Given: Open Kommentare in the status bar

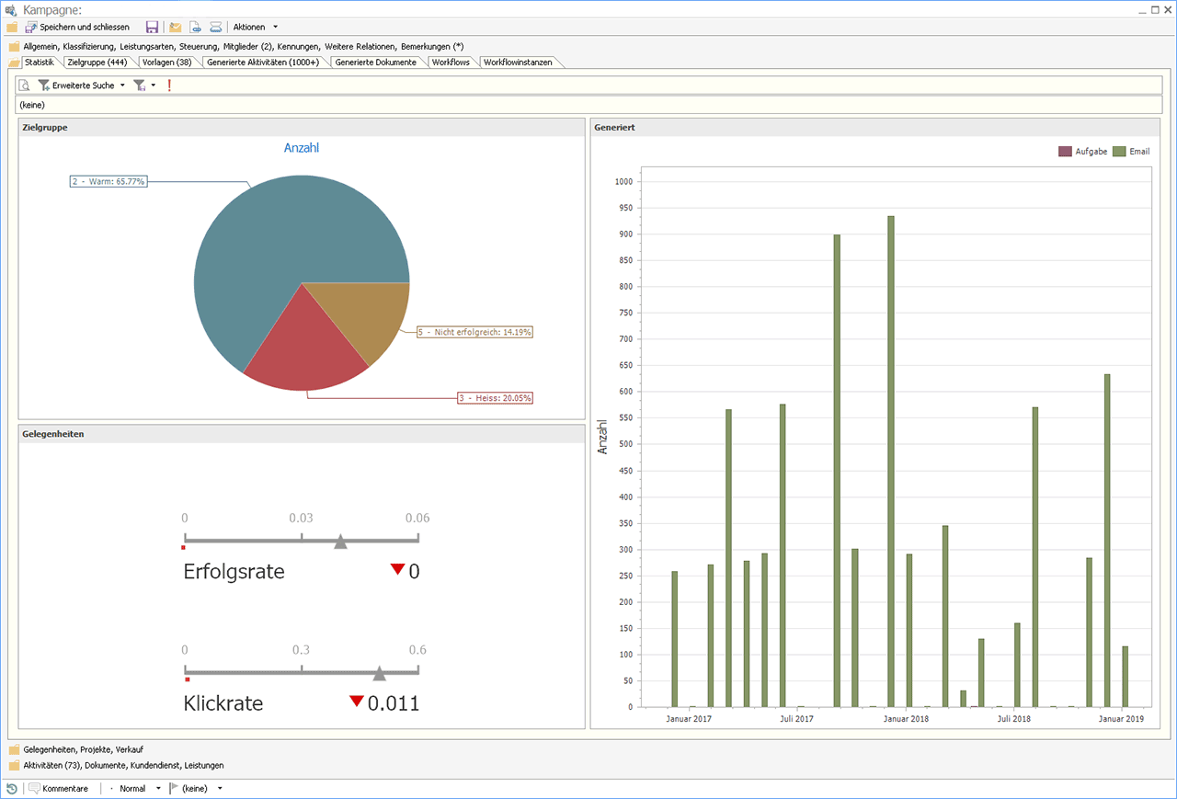Looking at the screenshot, I should (x=58, y=788).
